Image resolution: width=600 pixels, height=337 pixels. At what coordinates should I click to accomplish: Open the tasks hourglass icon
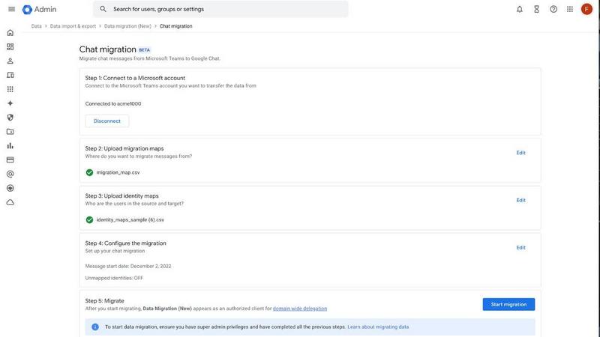click(x=536, y=9)
